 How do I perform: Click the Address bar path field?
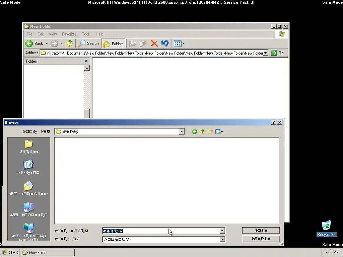(152, 53)
